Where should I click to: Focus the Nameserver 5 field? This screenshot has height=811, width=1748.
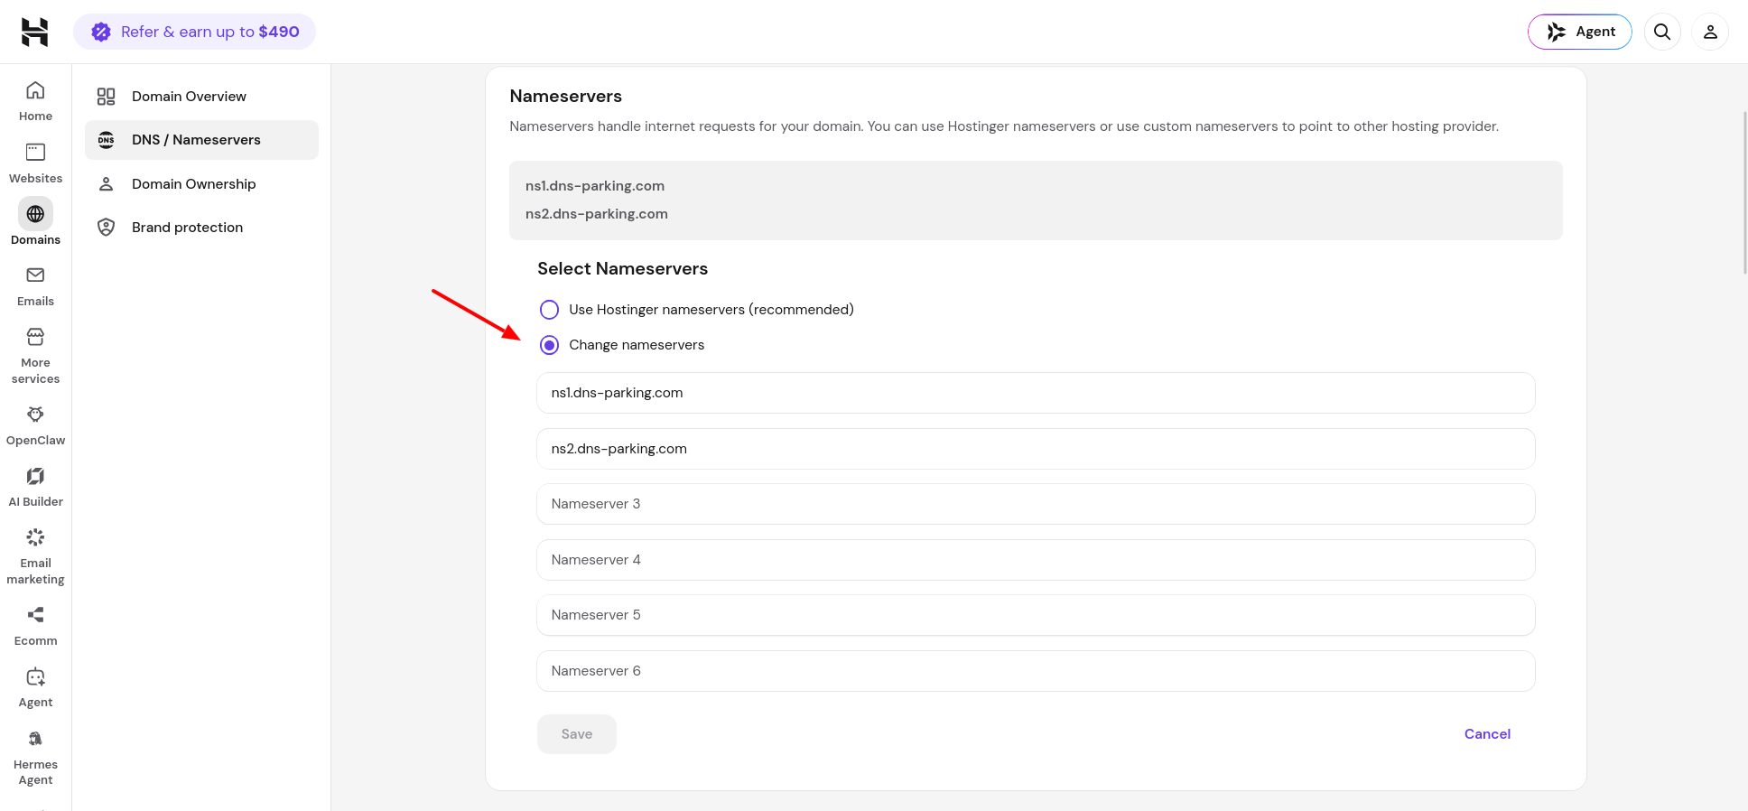[1036, 615]
